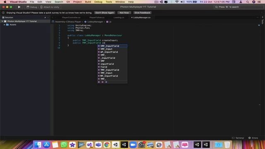
Task: Open the Debug menu
Action: pos(98,2)
